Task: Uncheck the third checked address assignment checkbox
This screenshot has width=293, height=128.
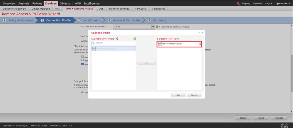Action: pos(82,64)
